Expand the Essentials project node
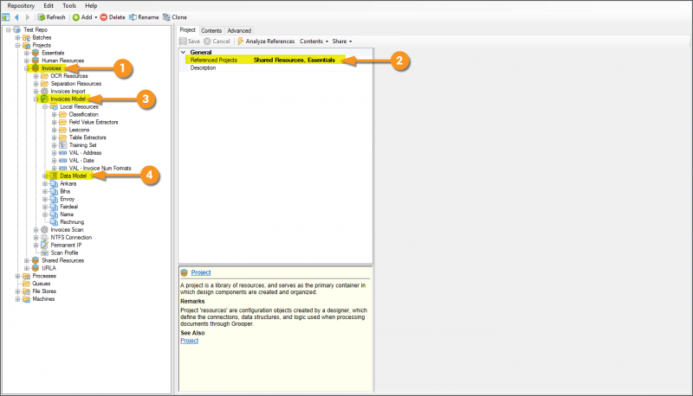 pyautogui.click(x=27, y=53)
